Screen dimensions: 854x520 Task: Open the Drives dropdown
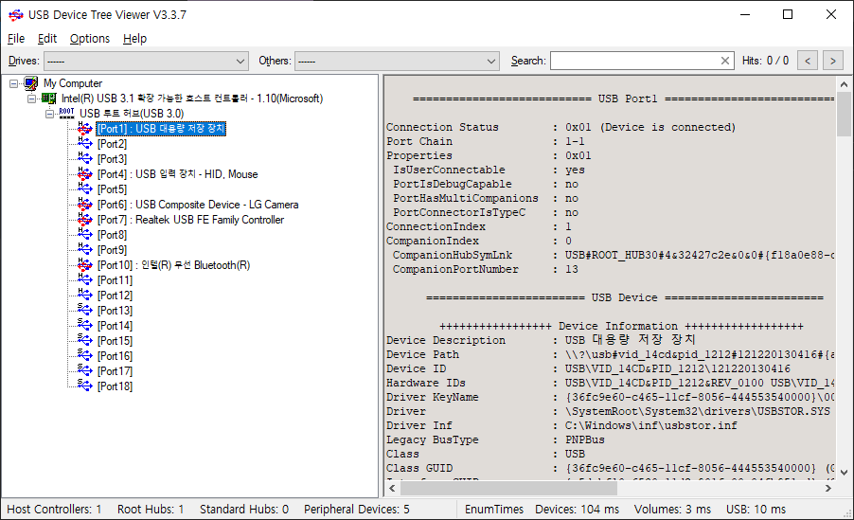(x=146, y=61)
